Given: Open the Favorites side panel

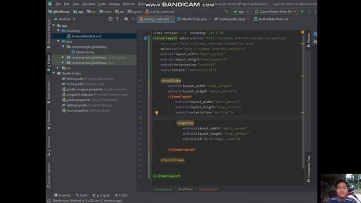Looking at the screenshot, I should 49,120.
